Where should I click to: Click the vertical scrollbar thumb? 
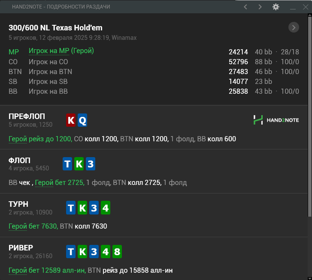310,116
